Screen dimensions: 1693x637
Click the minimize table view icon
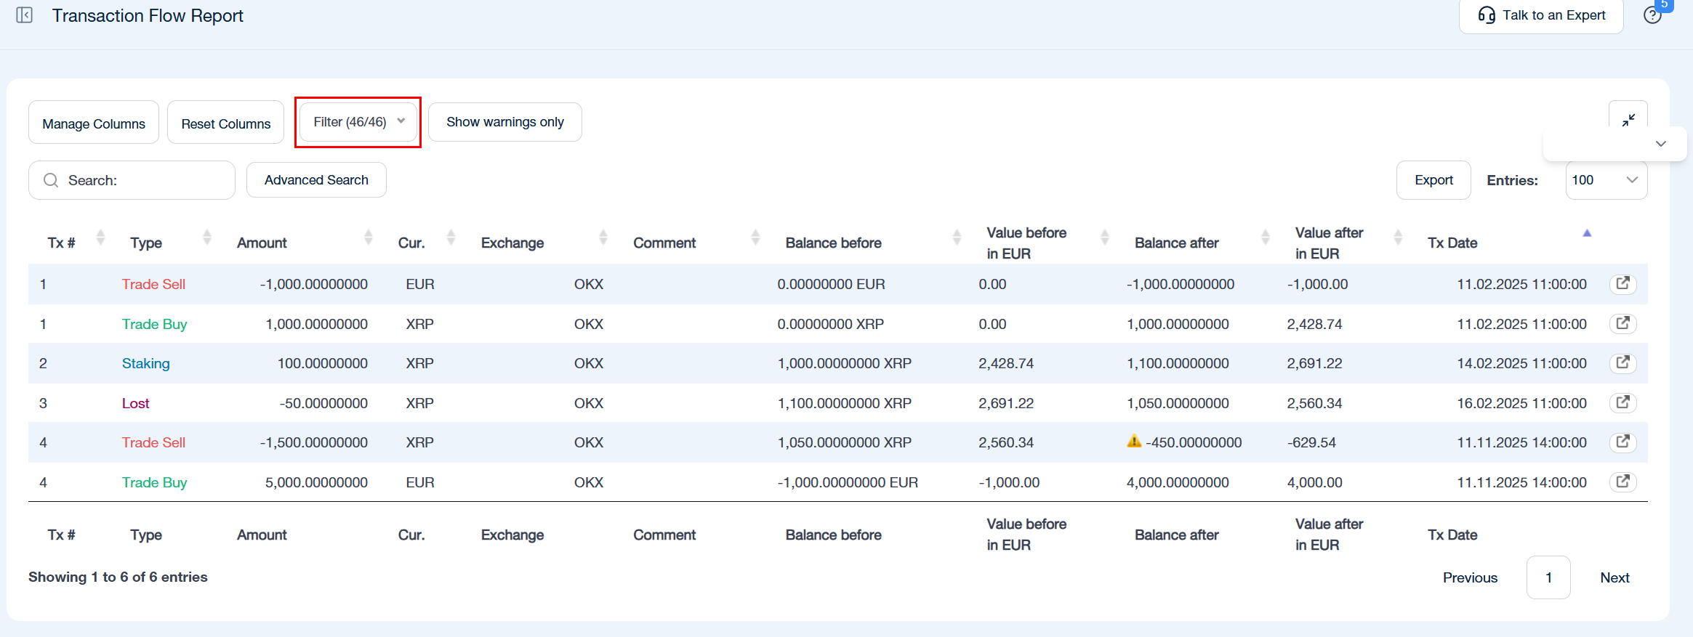click(1628, 119)
